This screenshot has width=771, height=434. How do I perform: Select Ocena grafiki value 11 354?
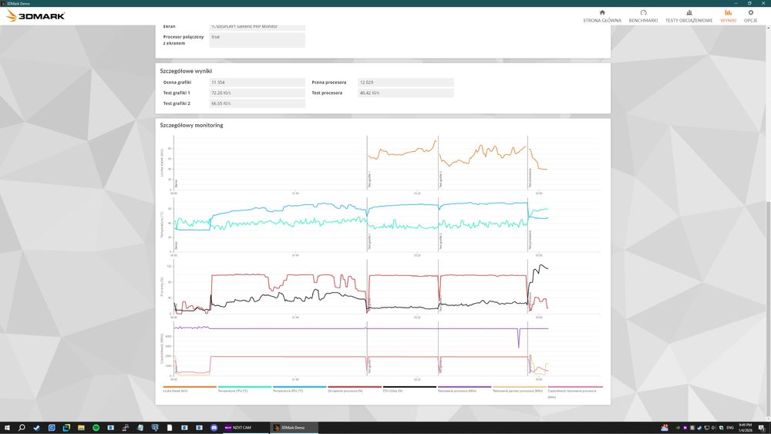click(258, 82)
